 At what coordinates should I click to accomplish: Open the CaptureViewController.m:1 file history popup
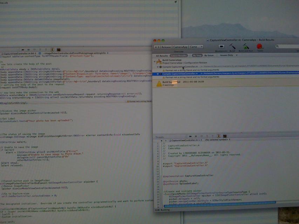coord(185,140)
